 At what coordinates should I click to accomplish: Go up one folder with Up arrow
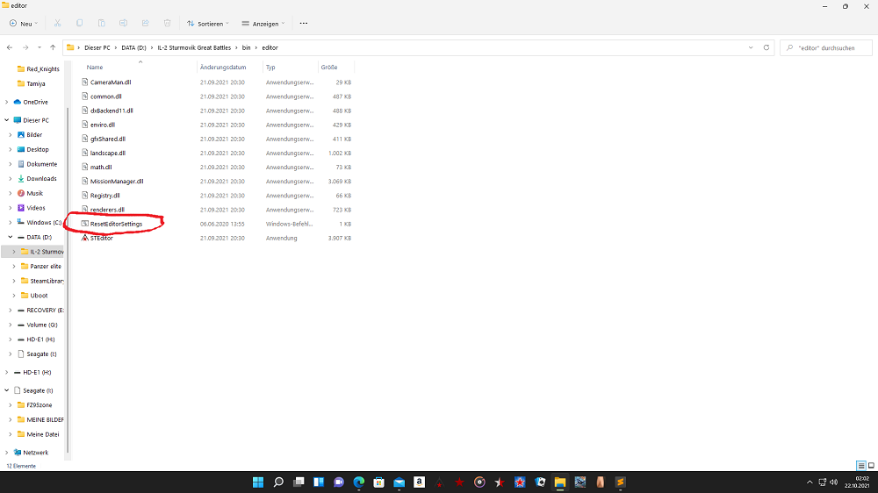[x=54, y=47]
